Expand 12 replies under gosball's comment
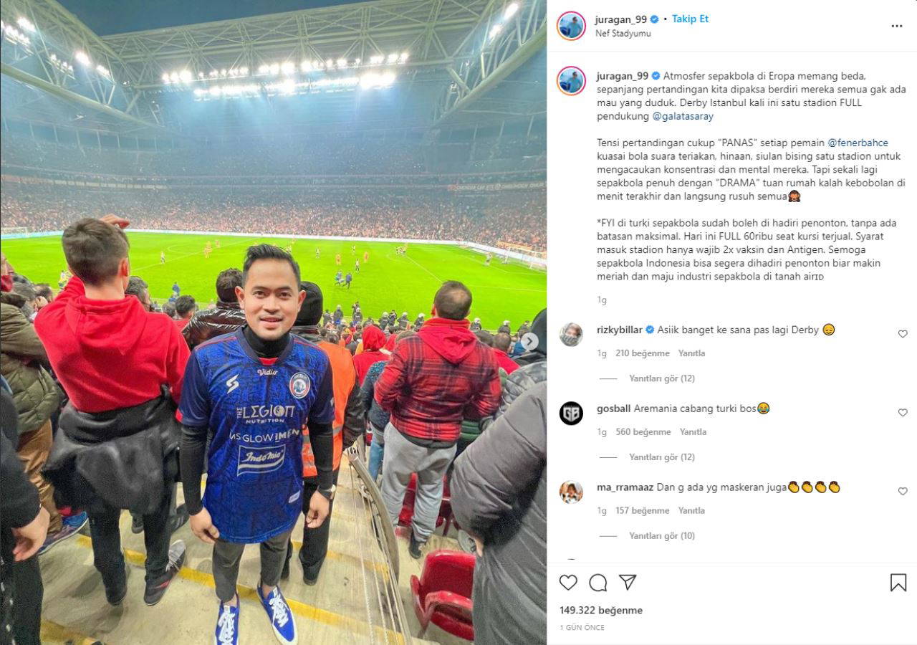917x645 pixels. coord(662,457)
